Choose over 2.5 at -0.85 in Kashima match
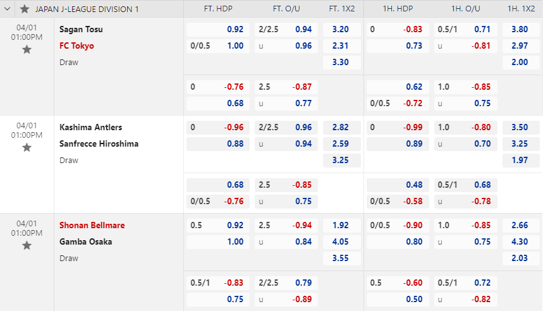The width and height of the screenshot is (543, 311). coord(286,185)
